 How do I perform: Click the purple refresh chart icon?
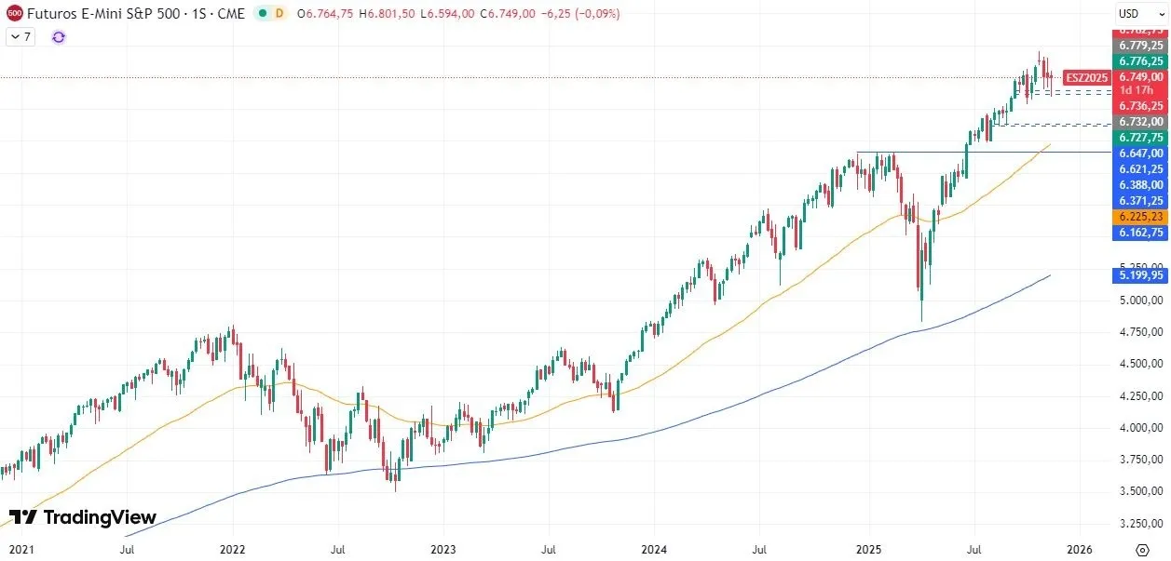tap(58, 36)
